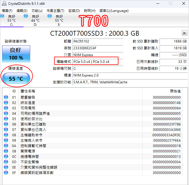
Task: Click status orb for attribute 06 資料單位已讀取
Action: point(6,124)
